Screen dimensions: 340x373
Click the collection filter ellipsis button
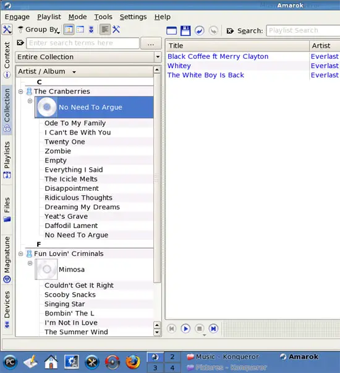coord(151,43)
